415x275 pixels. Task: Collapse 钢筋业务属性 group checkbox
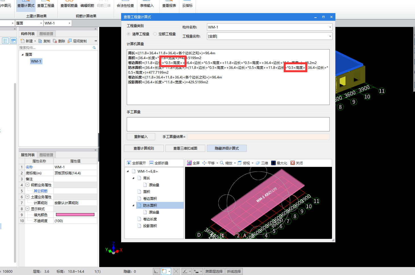[28, 185]
